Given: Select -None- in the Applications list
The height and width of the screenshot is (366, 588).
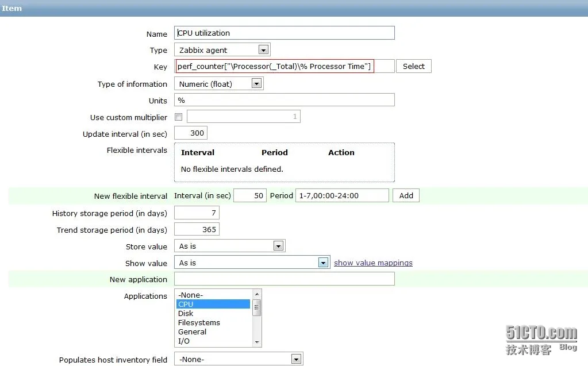Looking at the screenshot, I should pos(213,295).
